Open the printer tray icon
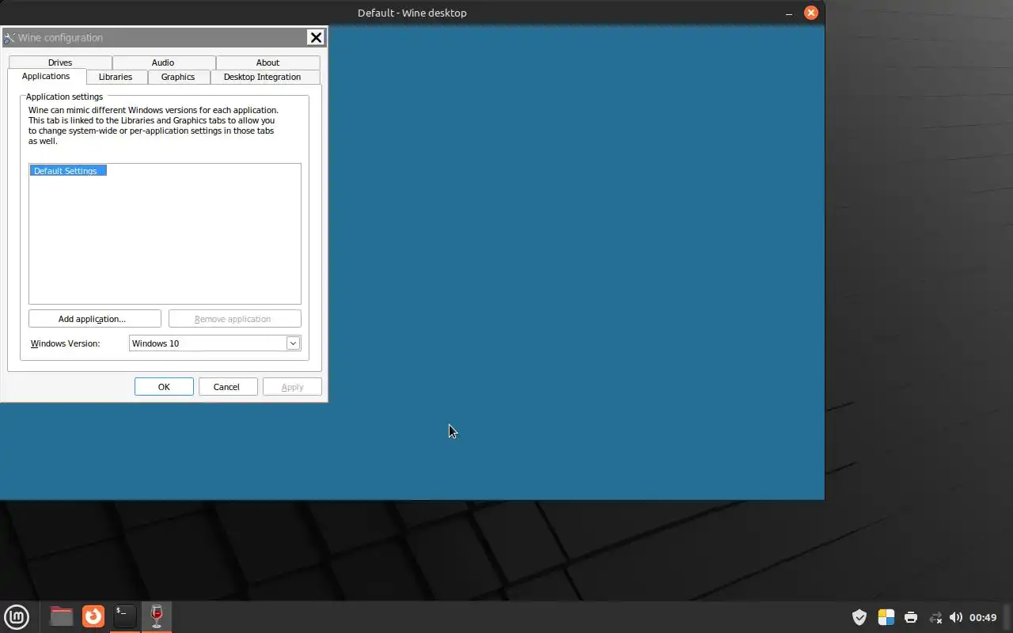1013x633 pixels. tap(911, 617)
